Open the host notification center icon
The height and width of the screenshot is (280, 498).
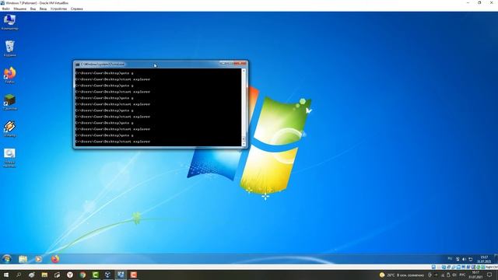coord(489,275)
